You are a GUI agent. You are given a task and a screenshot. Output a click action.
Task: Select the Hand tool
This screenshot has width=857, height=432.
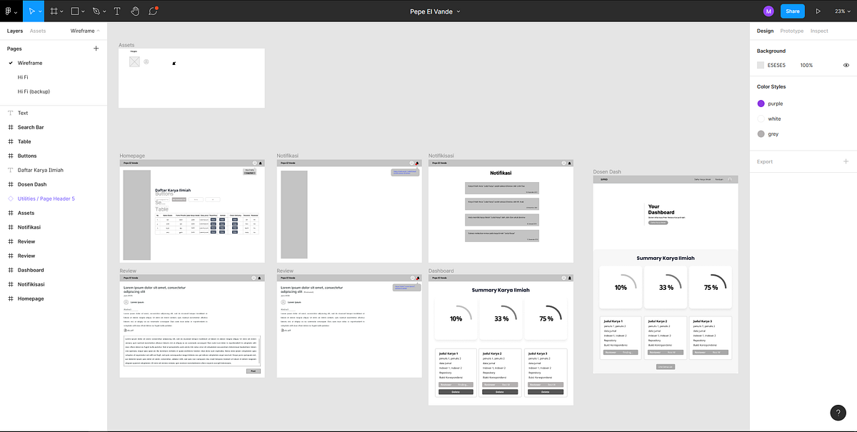tap(135, 11)
